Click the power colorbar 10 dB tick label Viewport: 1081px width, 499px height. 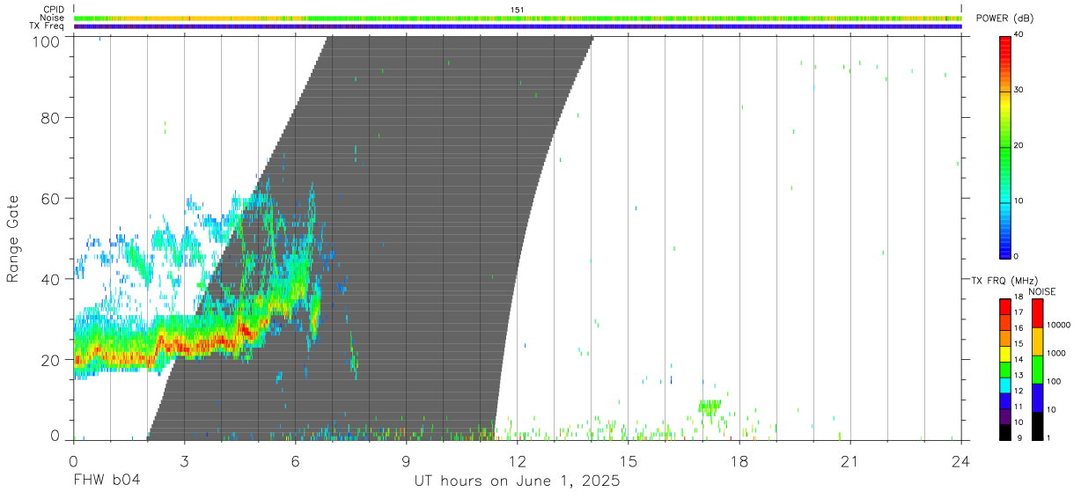[x=1018, y=201]
